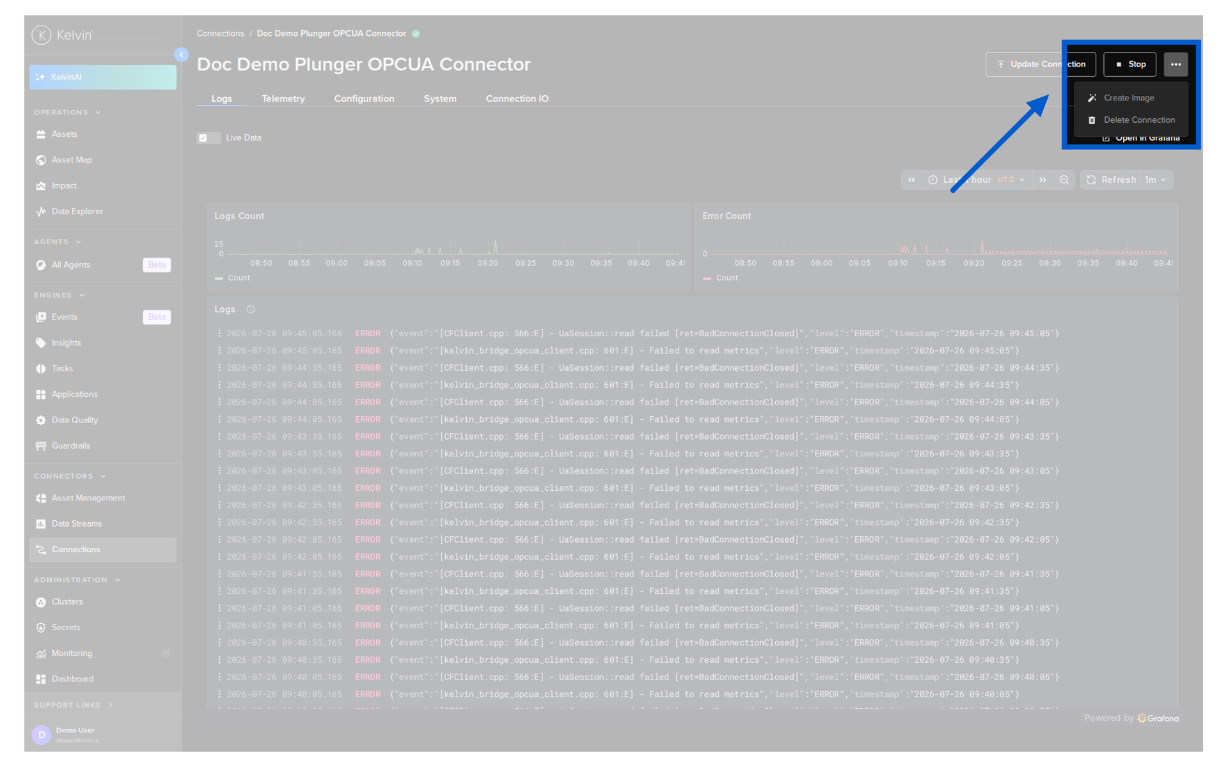This screenshot has width=1228, height=767.
Task: Toggle the Live Data checkbox
Action: [x=203, y=138]
